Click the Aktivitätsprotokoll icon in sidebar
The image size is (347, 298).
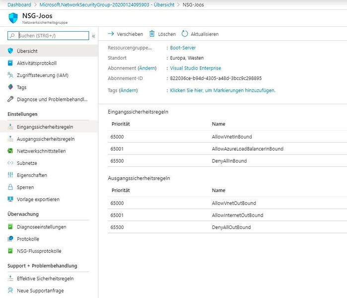coord(11,63)
